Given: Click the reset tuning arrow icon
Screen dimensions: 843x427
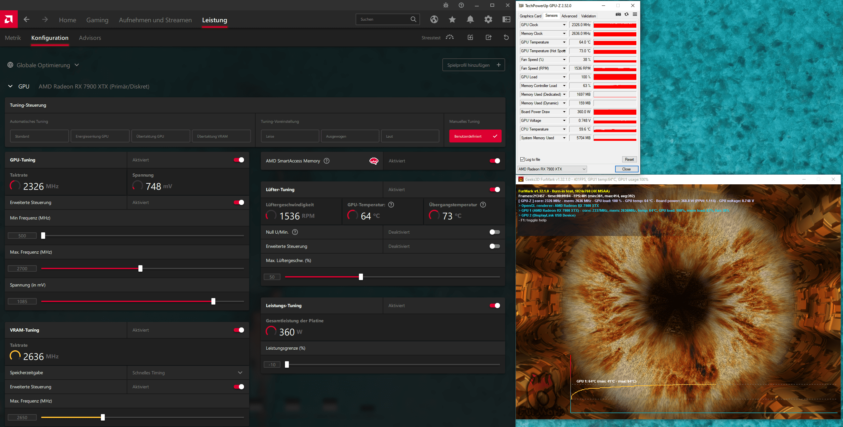Looking at the screenshot, I should point(506,38).
